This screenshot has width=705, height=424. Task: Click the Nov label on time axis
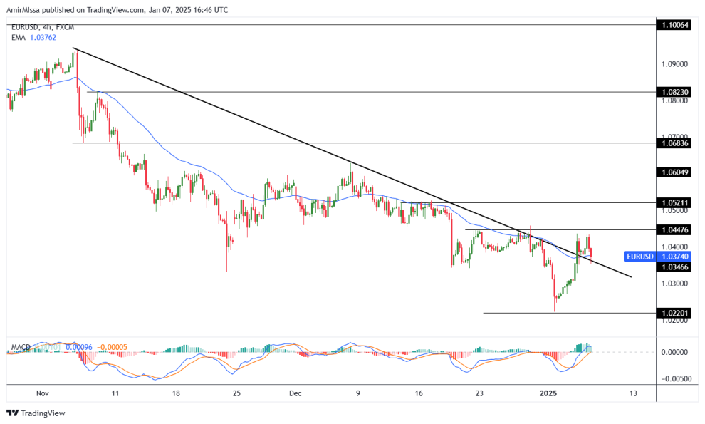(x=42, y=393)
